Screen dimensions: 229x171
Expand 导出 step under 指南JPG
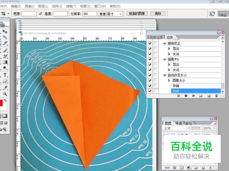coord(169,64)
